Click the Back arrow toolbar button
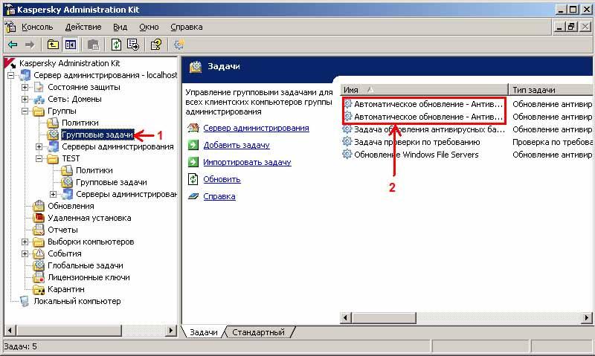This screenshot has height=356, width=595. (x=13, y=45)
